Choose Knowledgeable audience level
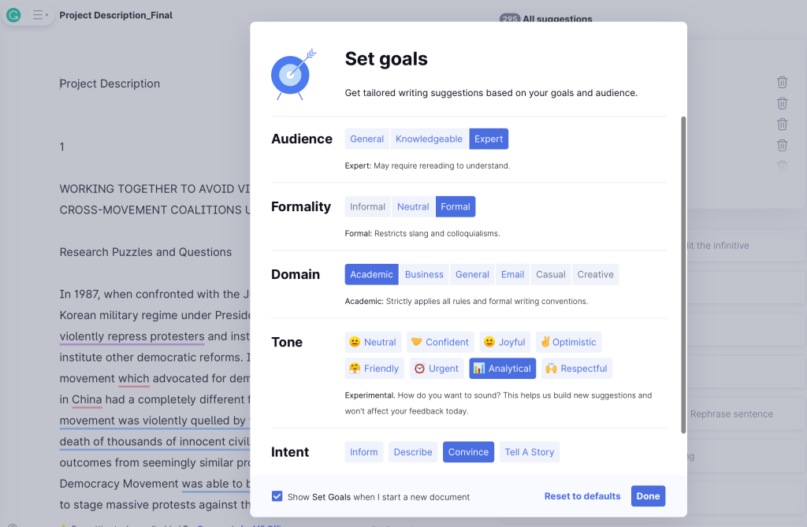This screenshot has height=527, width=807. pyautogui.click(x=429, y=139)
